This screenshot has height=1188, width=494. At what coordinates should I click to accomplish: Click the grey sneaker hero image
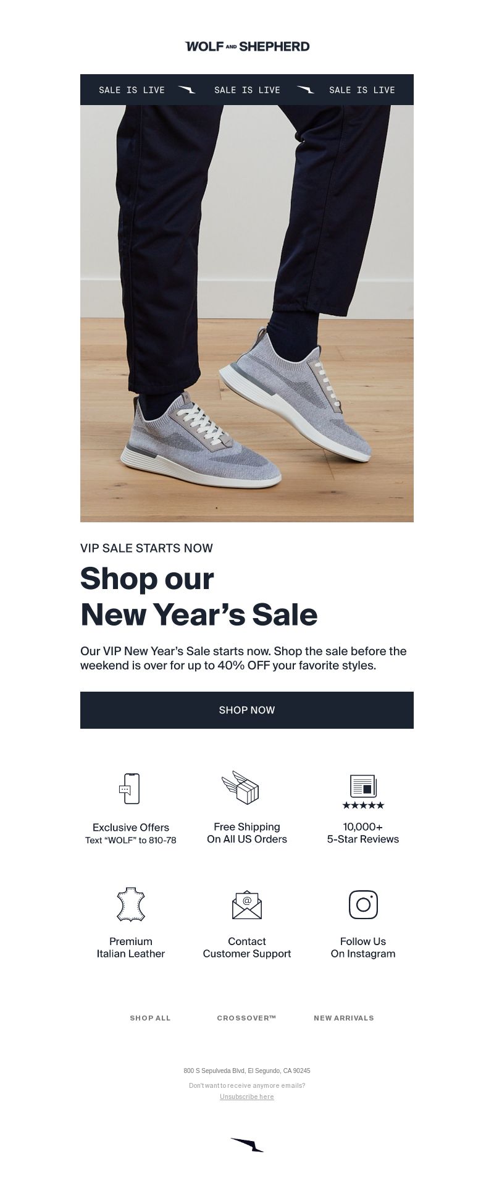tap(247, 313)
